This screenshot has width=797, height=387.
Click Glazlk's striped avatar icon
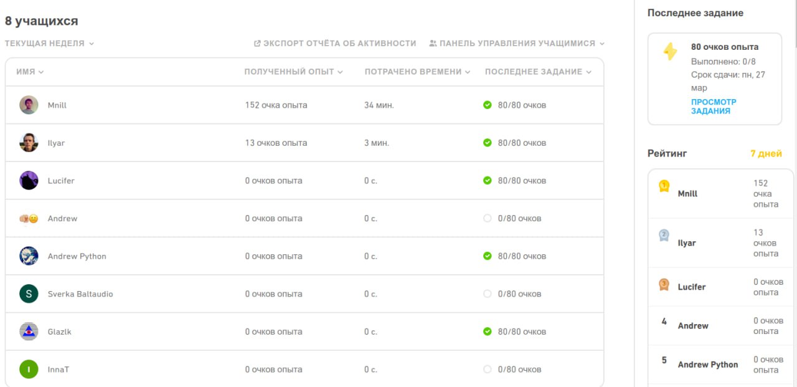tap(29, 332)
